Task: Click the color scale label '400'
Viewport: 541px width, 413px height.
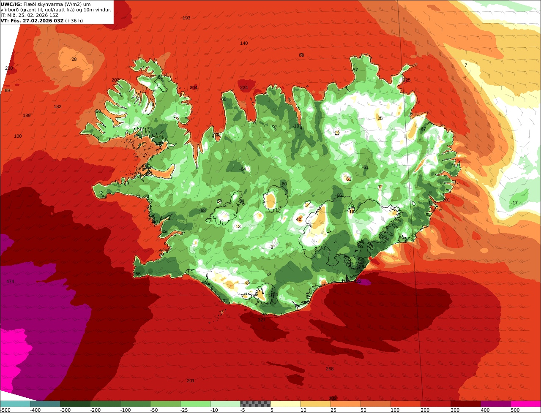Action: pos(485,410)
